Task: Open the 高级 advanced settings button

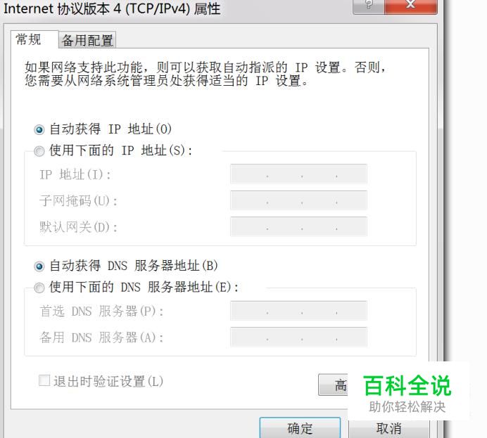Action: click(x=334, y=385)
